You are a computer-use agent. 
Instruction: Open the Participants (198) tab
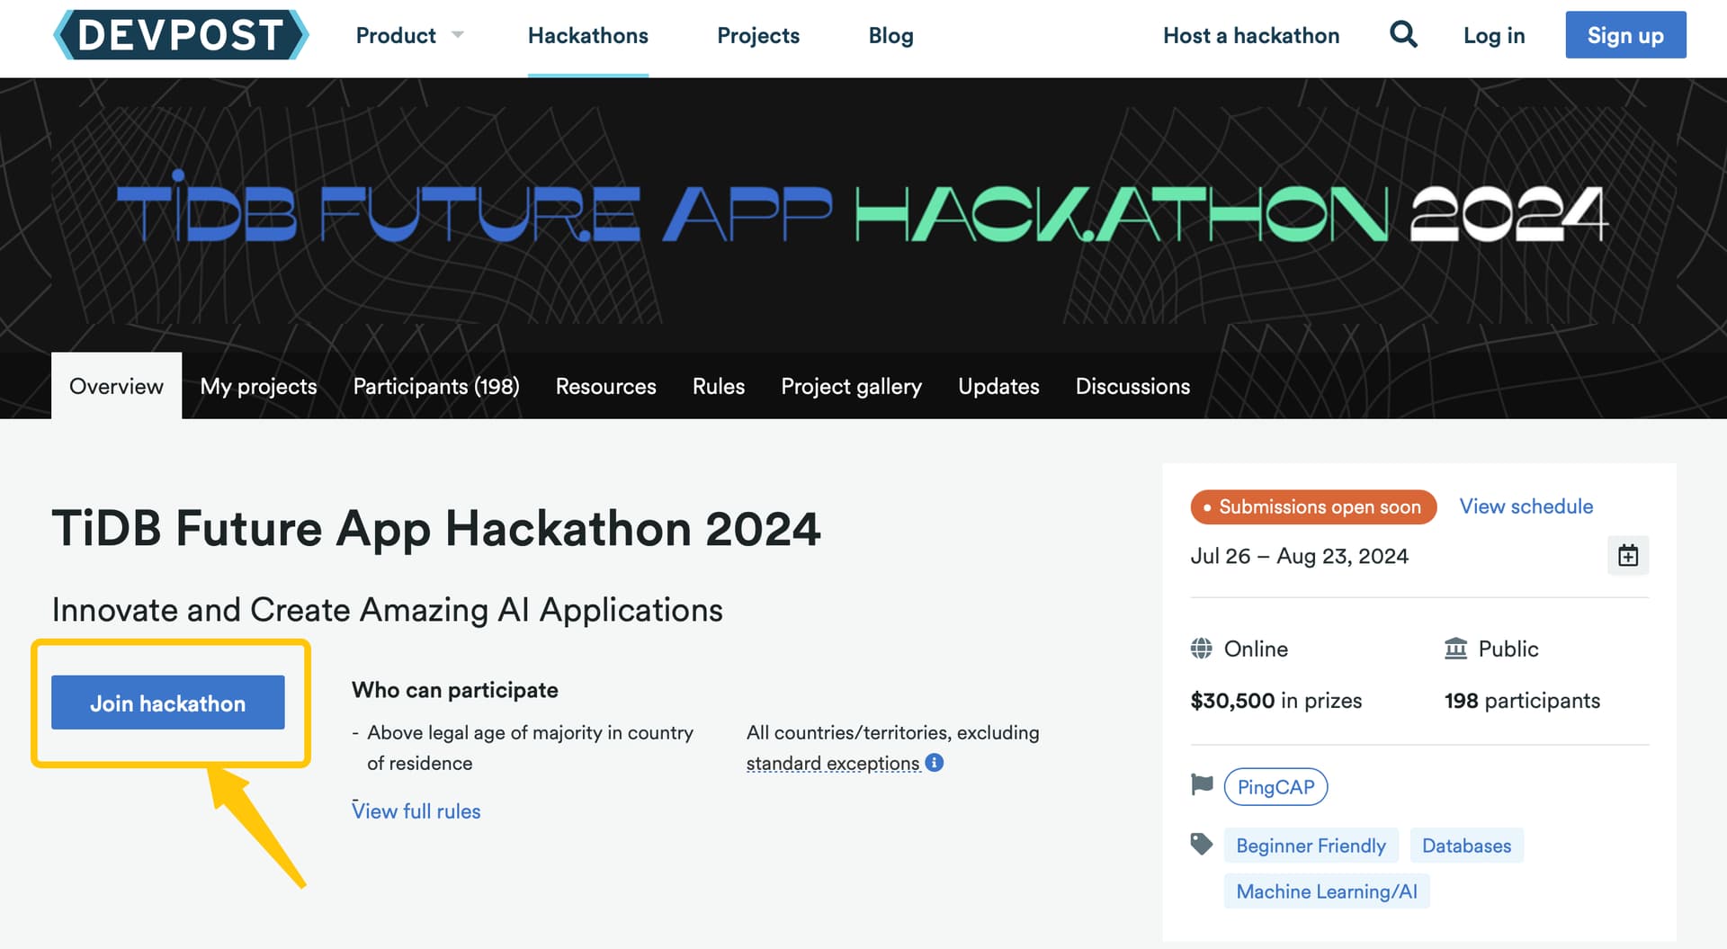coord(436,386)
